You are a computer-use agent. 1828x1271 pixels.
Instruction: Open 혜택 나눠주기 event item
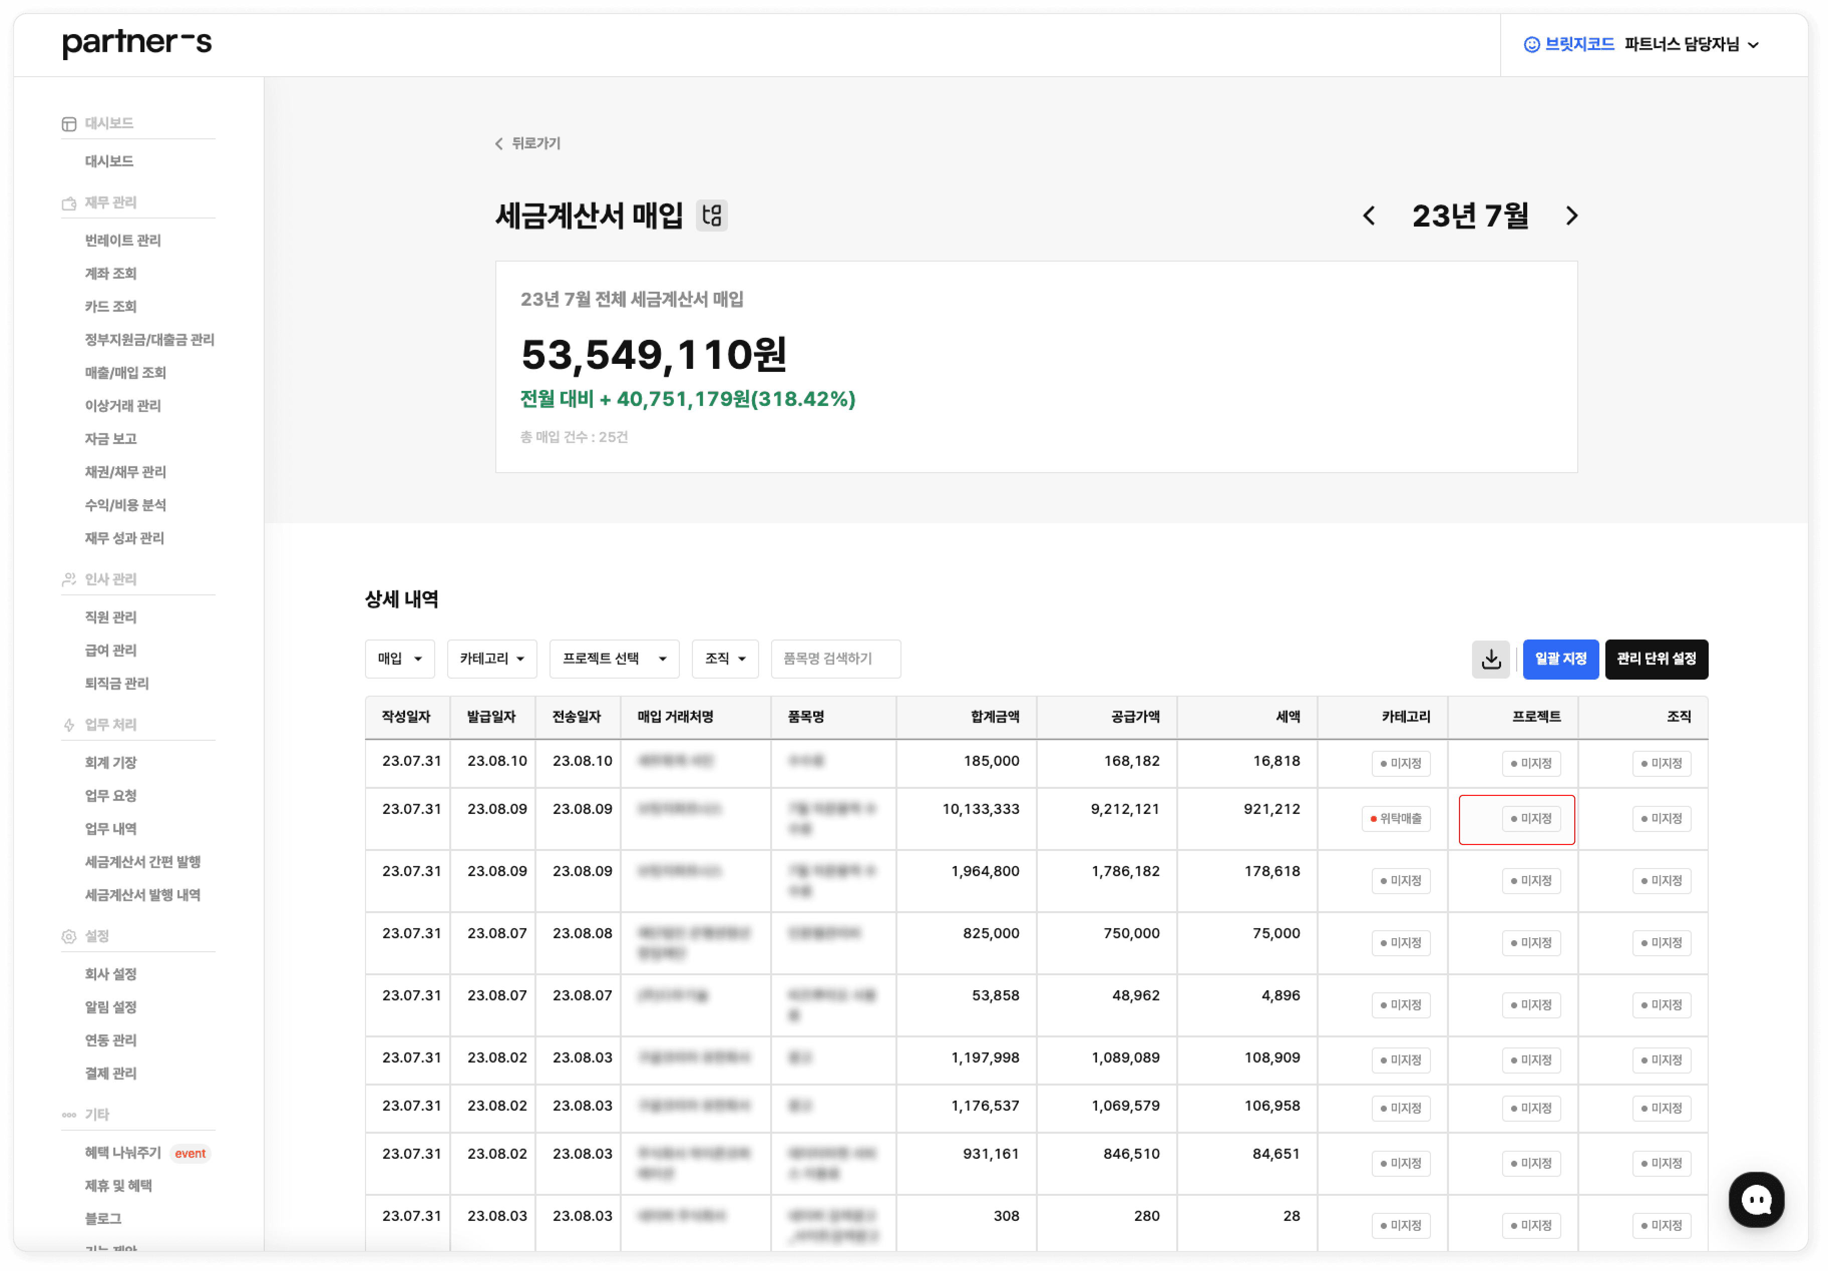(x=147, y=1153)
